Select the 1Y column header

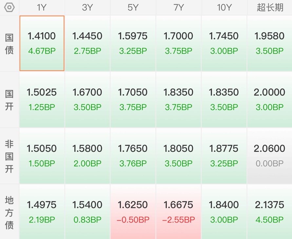tap(42, 8)
